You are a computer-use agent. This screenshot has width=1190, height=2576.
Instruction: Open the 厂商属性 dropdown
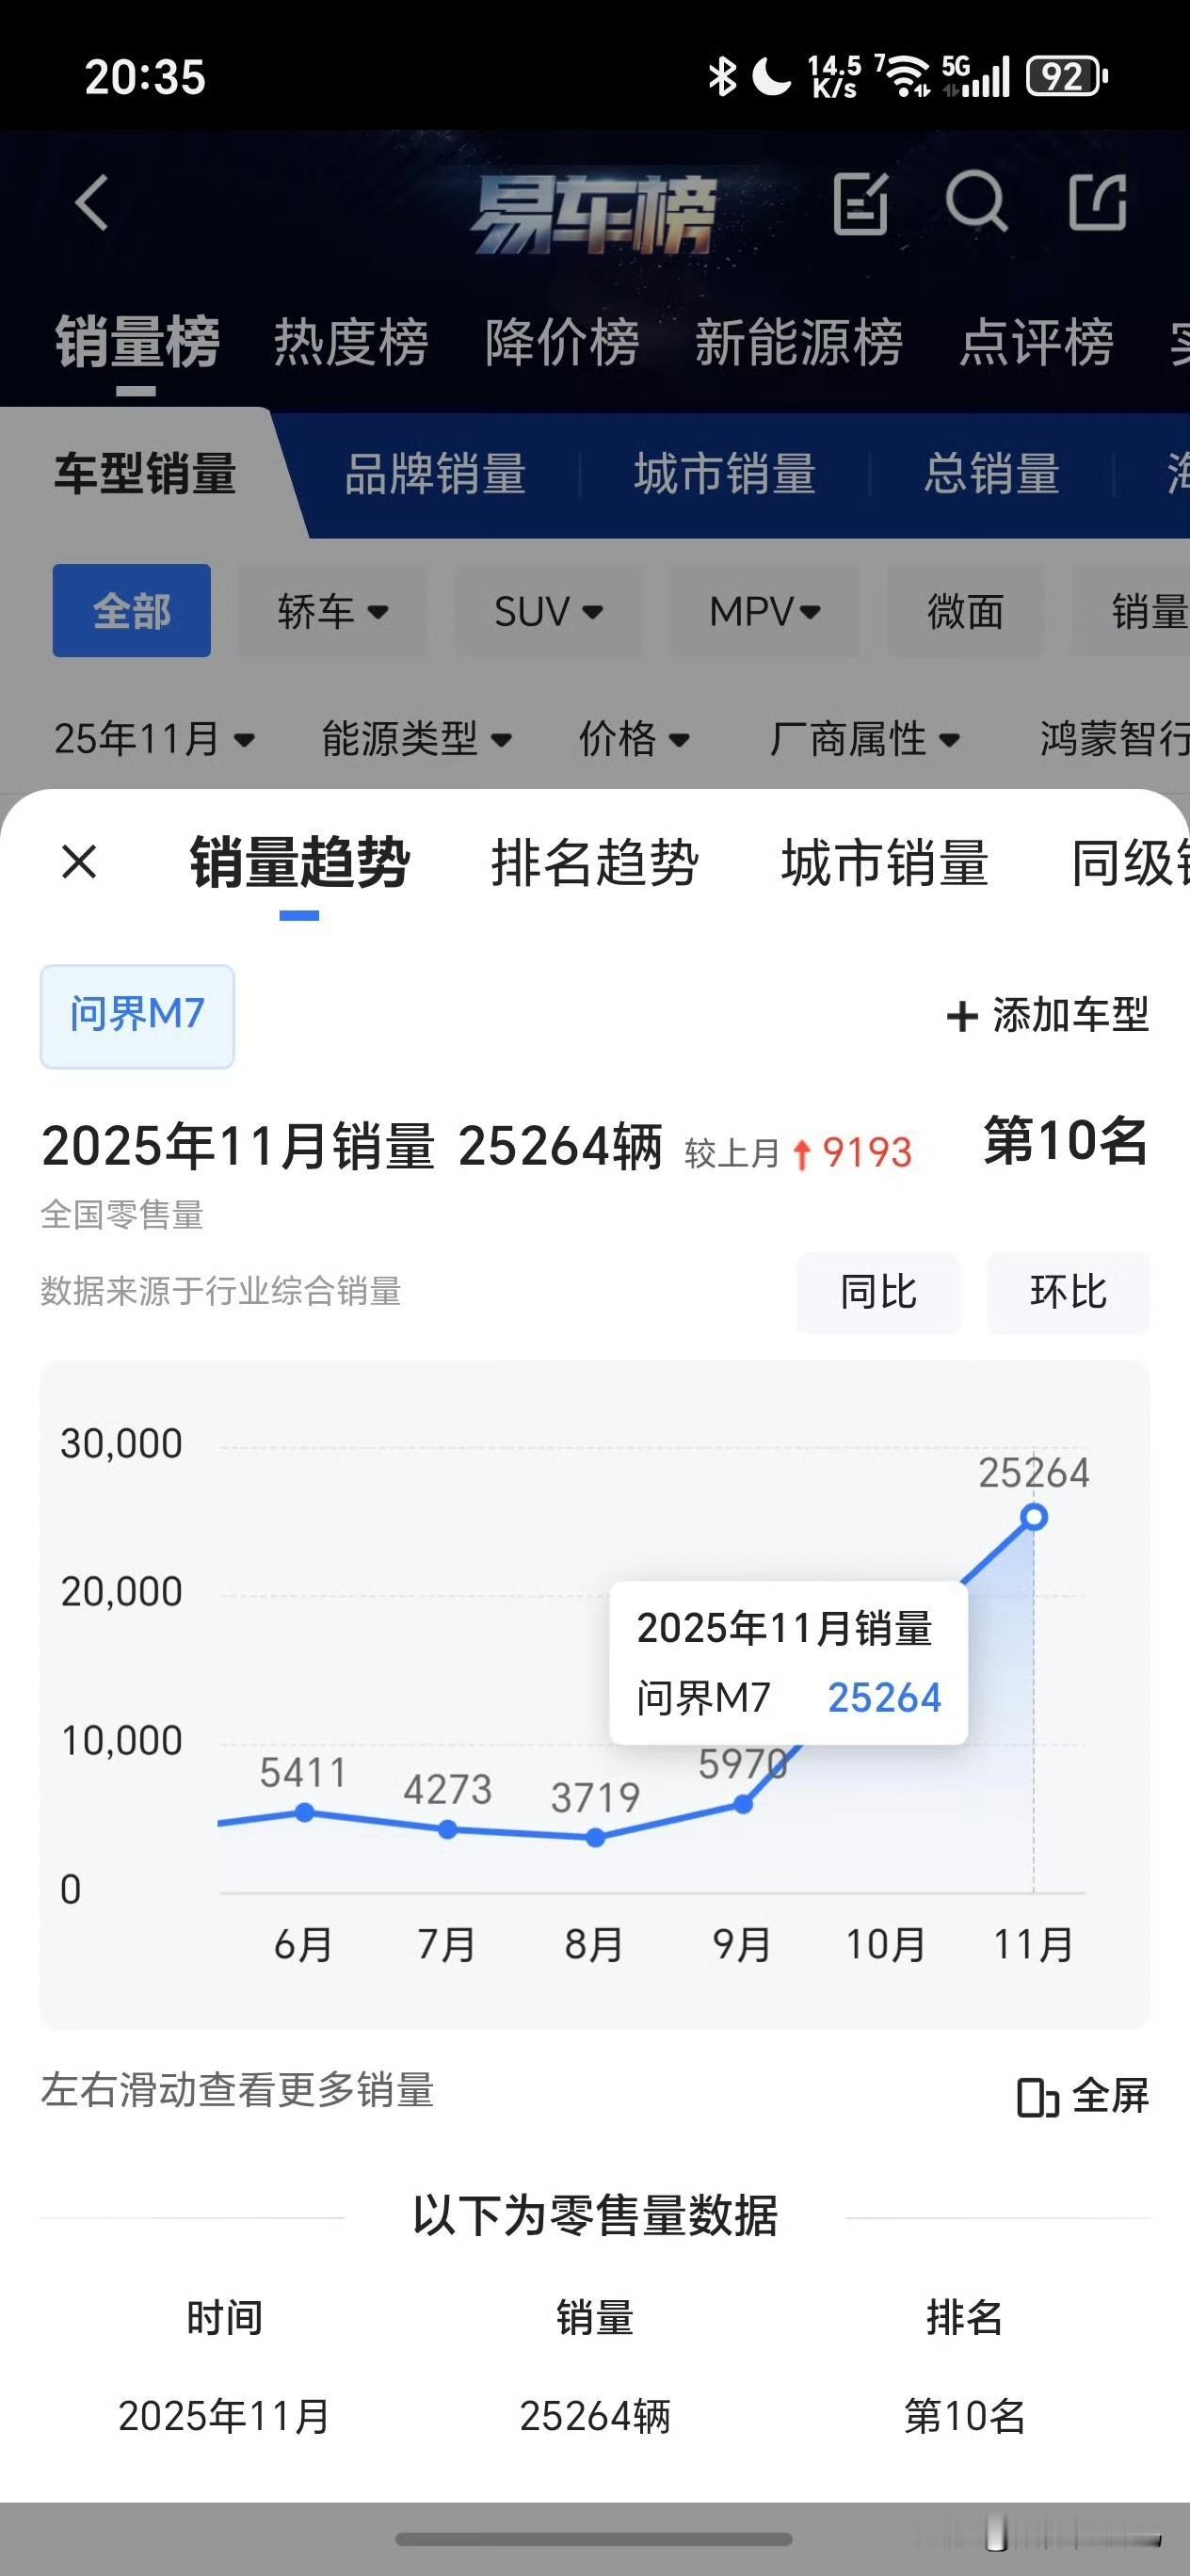(865, 739)
